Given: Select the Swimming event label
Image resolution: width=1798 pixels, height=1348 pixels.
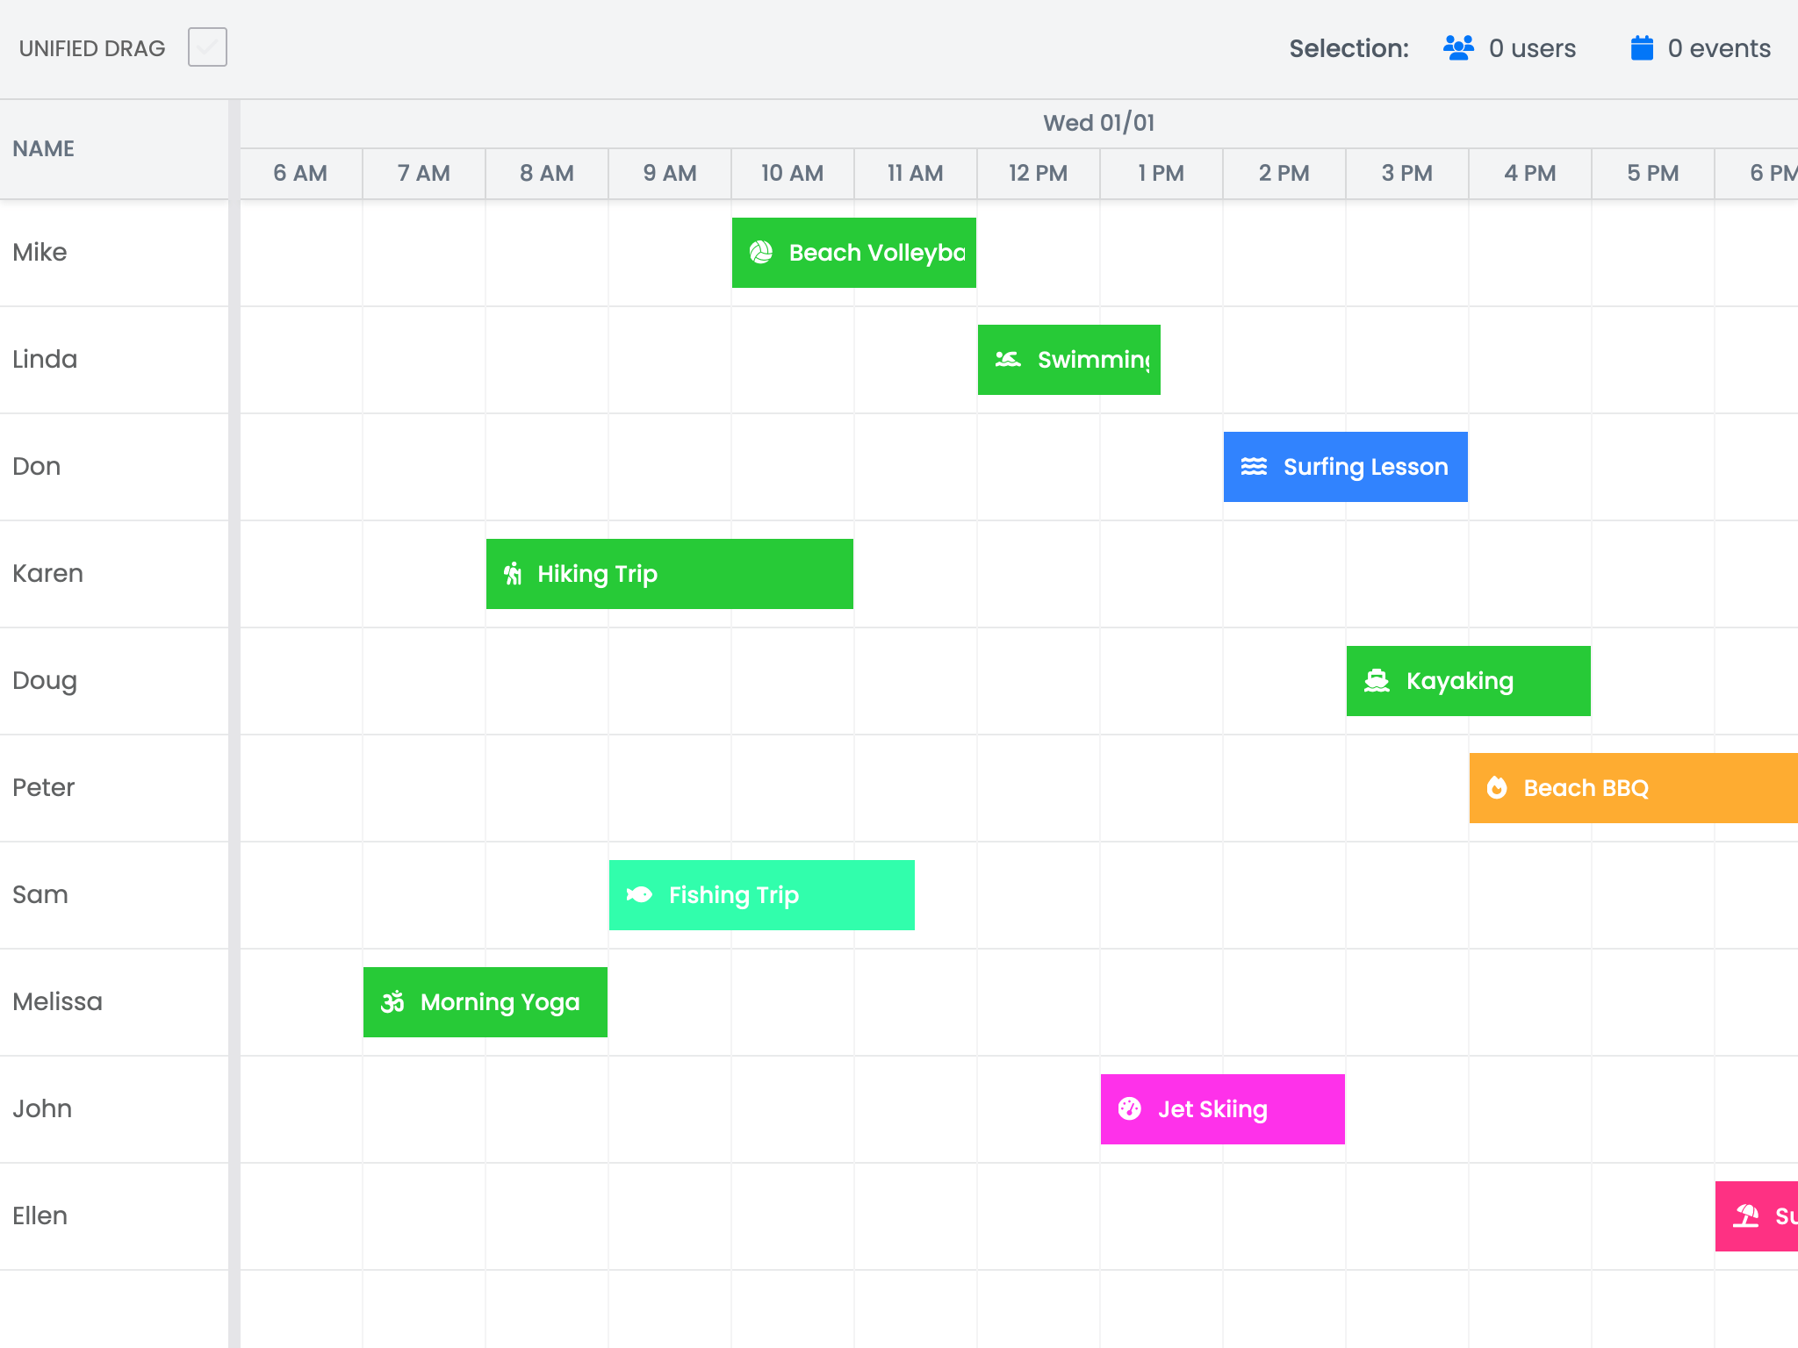Looking at the screenshot, I should pos(1094,360).
